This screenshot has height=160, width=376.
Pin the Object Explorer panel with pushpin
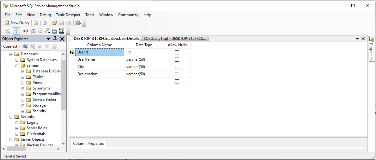pyautogui.click(x=55, y=39)
